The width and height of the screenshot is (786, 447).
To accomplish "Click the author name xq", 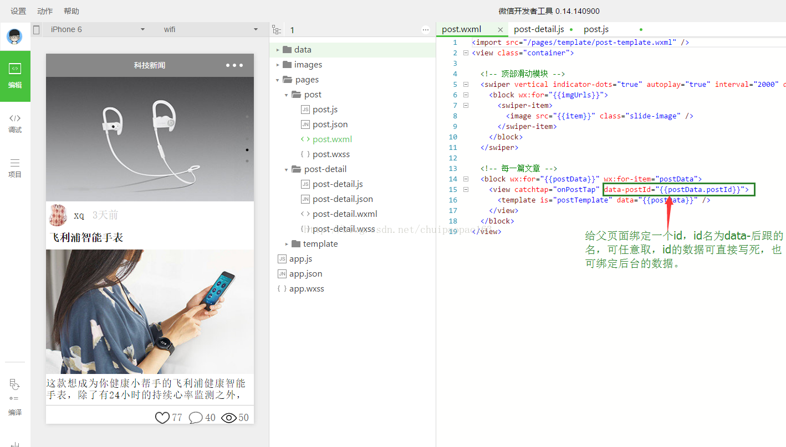I will tap(79, 215).
